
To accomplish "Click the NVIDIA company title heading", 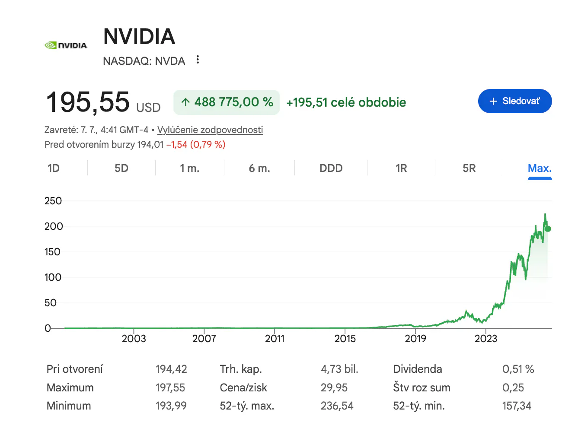I will point(139,36).
